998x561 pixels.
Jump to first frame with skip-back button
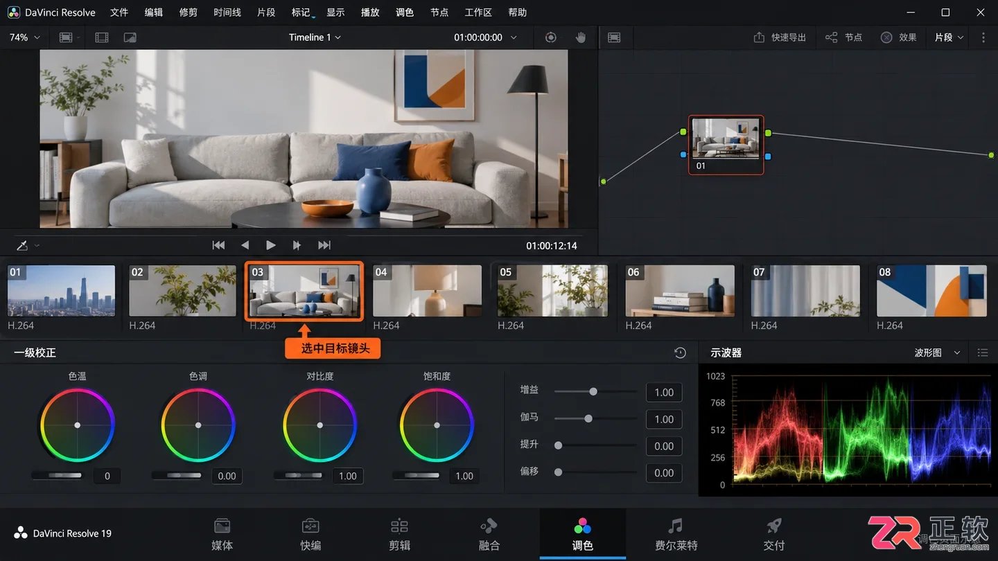point(218,245)
